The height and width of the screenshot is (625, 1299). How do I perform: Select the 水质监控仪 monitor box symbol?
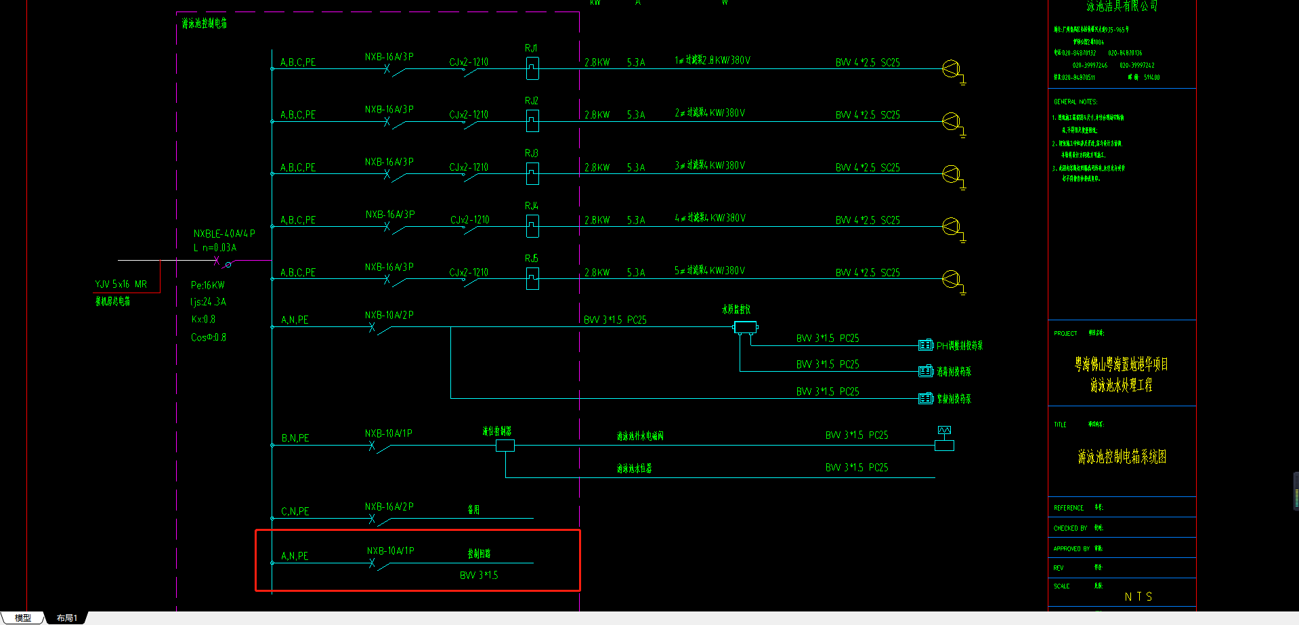pyautogui.click(x=745, y=328)
